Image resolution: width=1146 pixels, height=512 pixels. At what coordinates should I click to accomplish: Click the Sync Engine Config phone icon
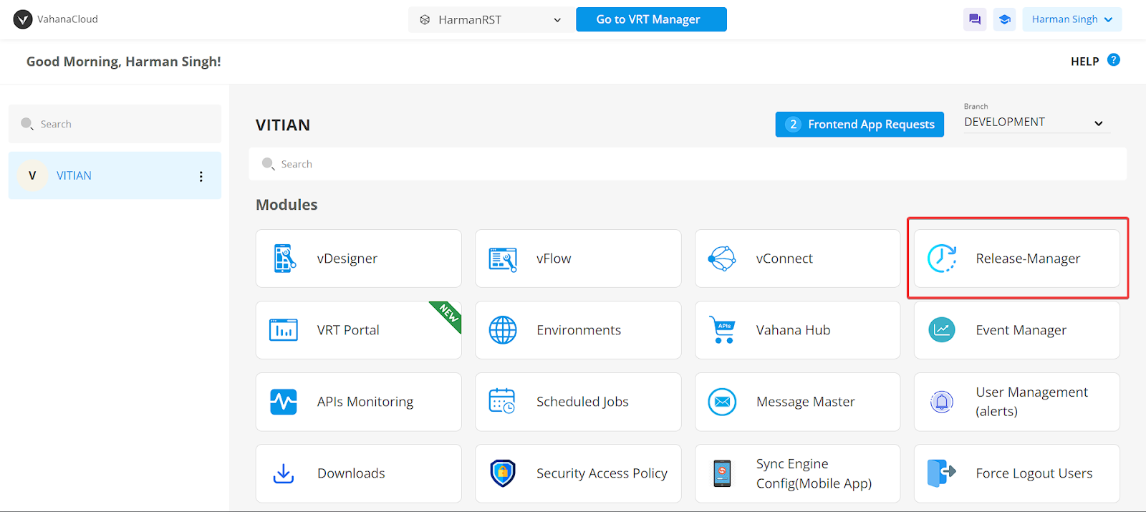(722, 473)
